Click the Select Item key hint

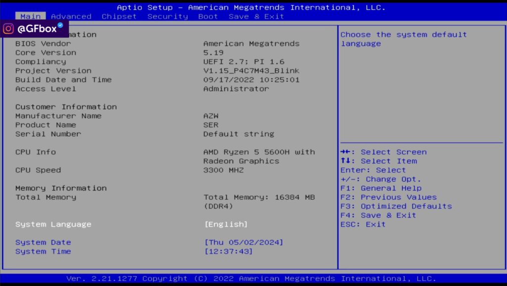coord(379,161)
